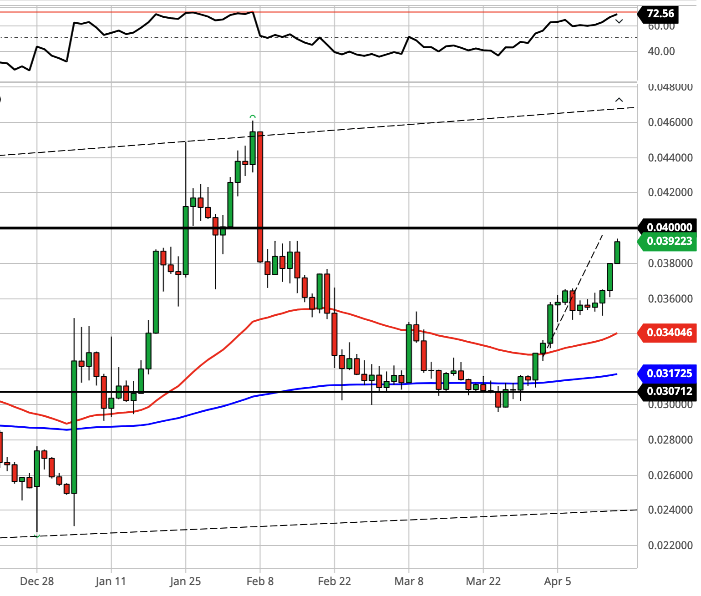701x596 pixels.
Task: Select the lower dashed channel line
Action: pos(319,524)
